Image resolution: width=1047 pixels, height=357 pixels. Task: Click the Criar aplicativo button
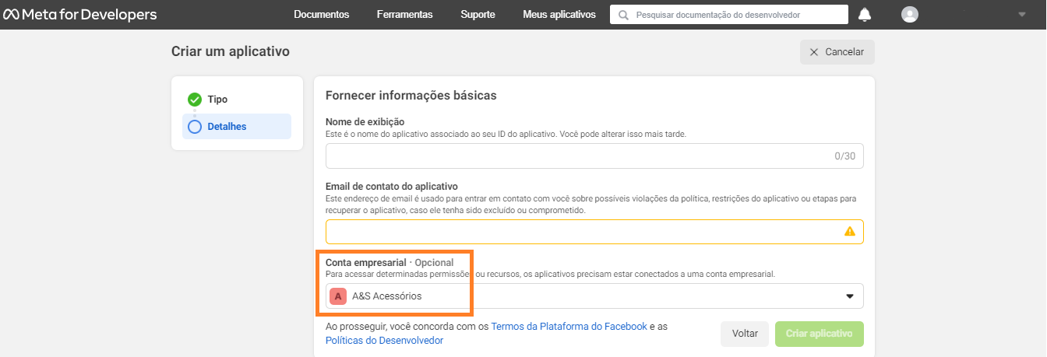pos(820,334)
